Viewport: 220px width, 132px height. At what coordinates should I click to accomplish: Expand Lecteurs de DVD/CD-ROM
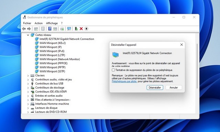tap(28, 112)
